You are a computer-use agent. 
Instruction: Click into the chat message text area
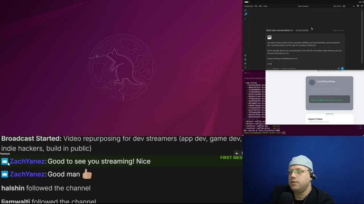point(305,53)
